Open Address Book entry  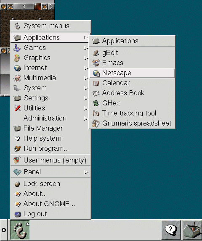132,93
